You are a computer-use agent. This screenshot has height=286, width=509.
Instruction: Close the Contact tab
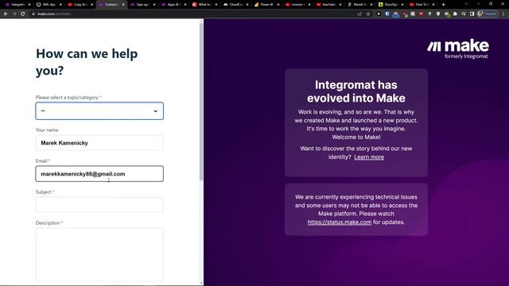pos(123,5)
